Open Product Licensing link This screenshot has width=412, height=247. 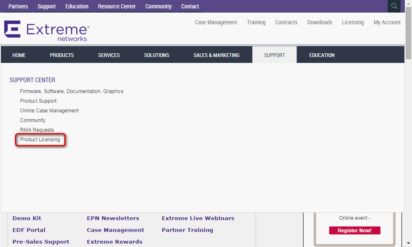[40, 140]
